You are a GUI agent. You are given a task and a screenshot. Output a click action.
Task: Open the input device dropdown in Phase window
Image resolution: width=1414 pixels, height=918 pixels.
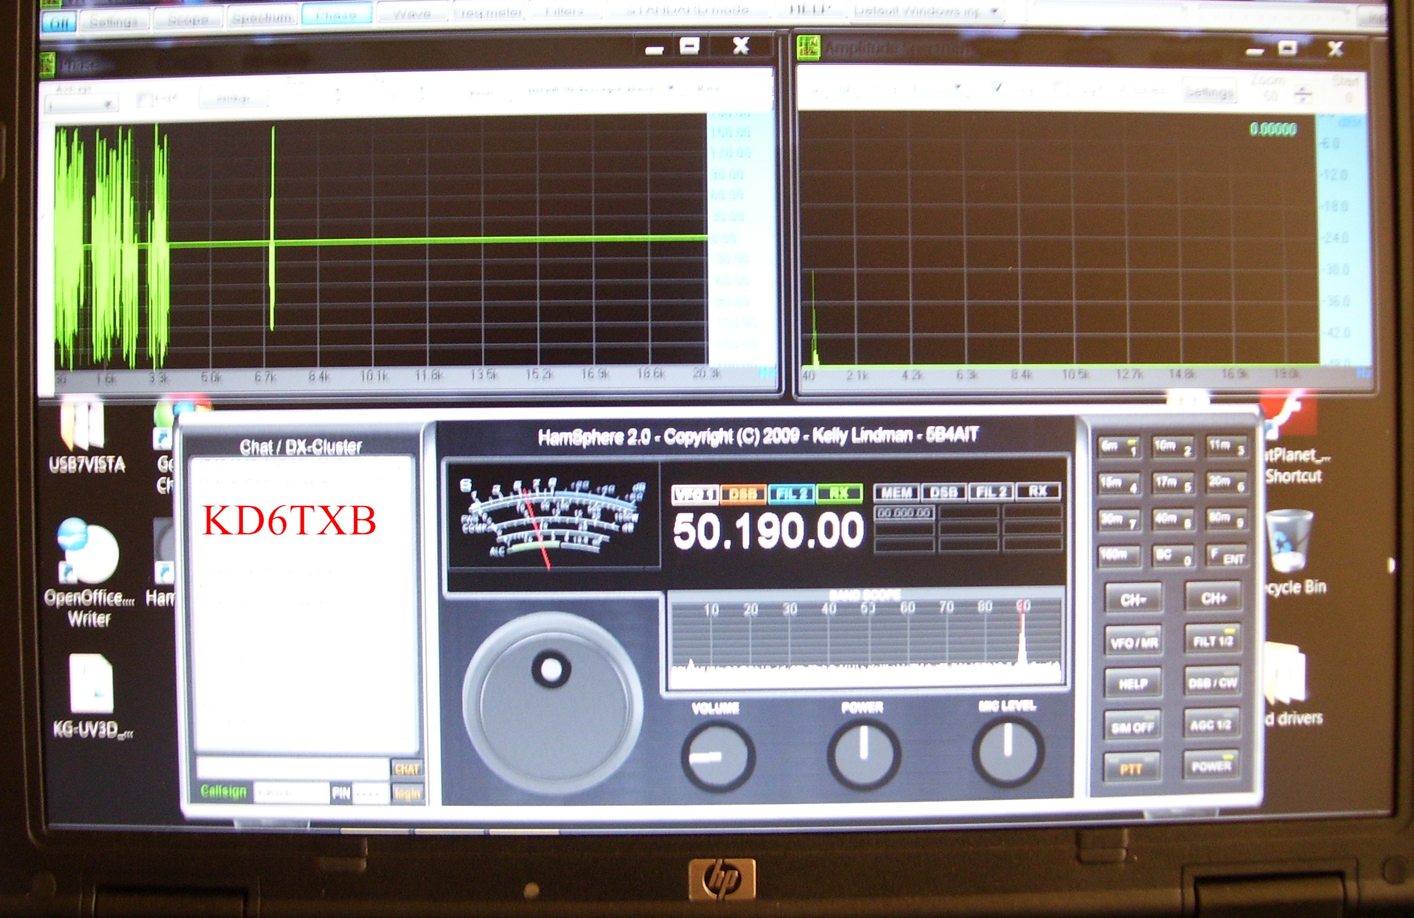coord(601,89)
